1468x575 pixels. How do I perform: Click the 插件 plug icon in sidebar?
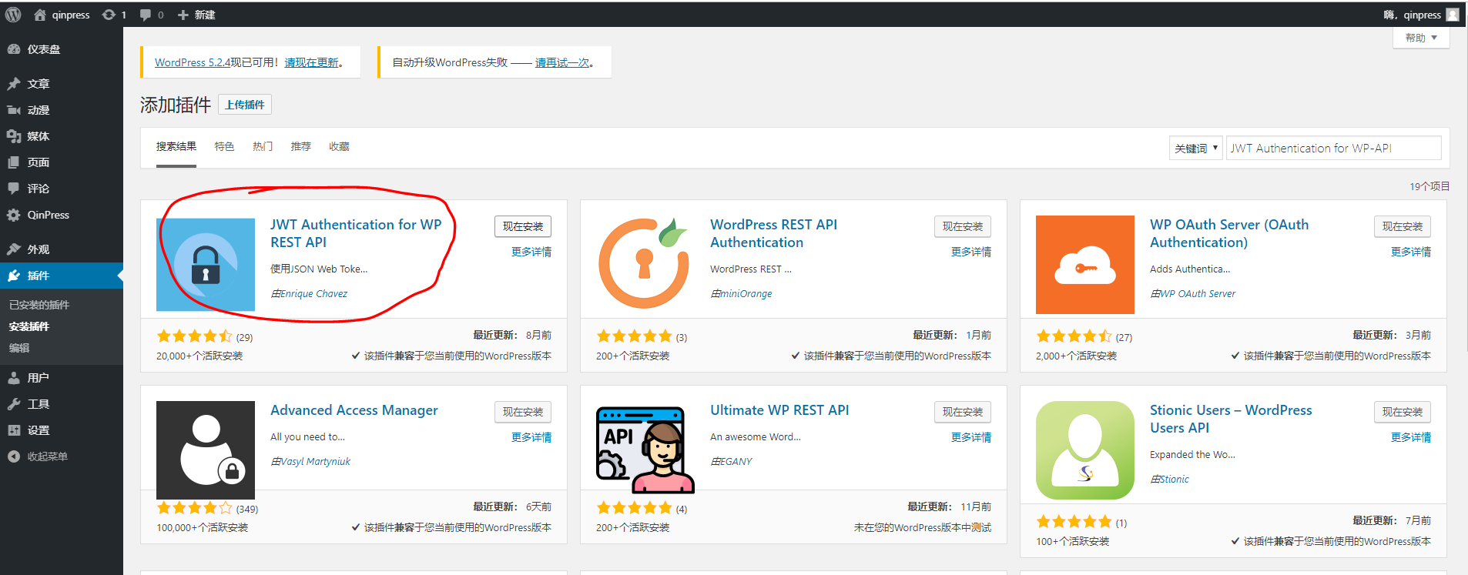point(14,276)
